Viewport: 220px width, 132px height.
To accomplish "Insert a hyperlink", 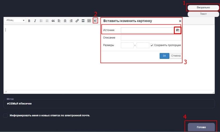I will tap(77, 21).
